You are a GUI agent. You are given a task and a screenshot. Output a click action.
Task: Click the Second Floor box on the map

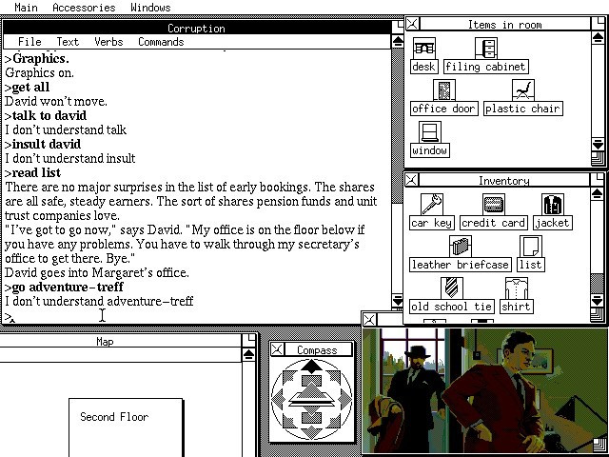(x=126, y=427)
